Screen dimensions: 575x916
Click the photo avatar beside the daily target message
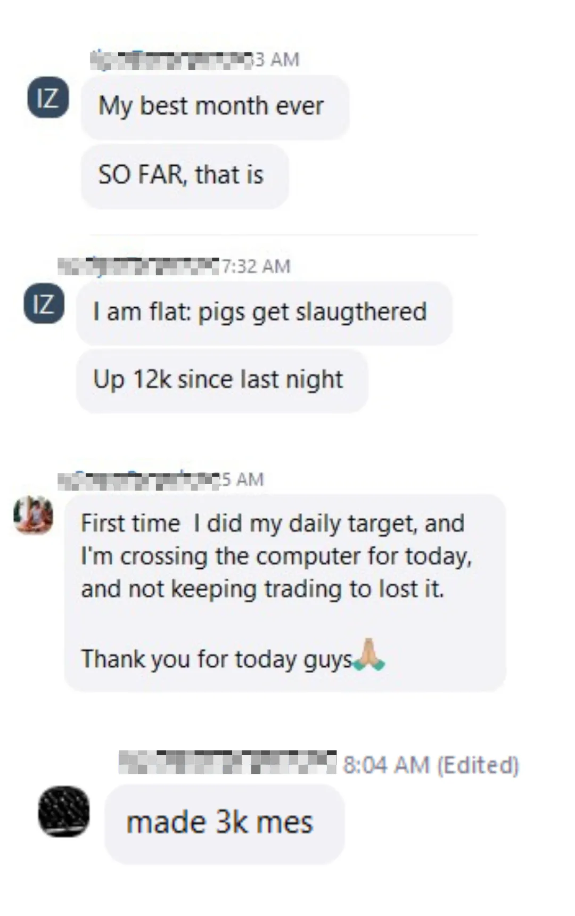[33, 514]
